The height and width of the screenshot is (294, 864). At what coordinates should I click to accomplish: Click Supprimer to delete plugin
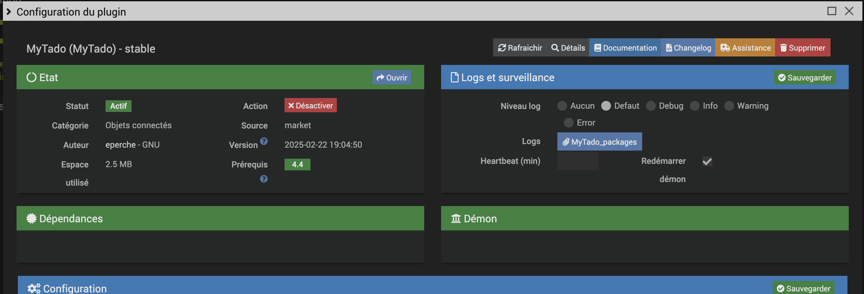(x=803, y=48)
